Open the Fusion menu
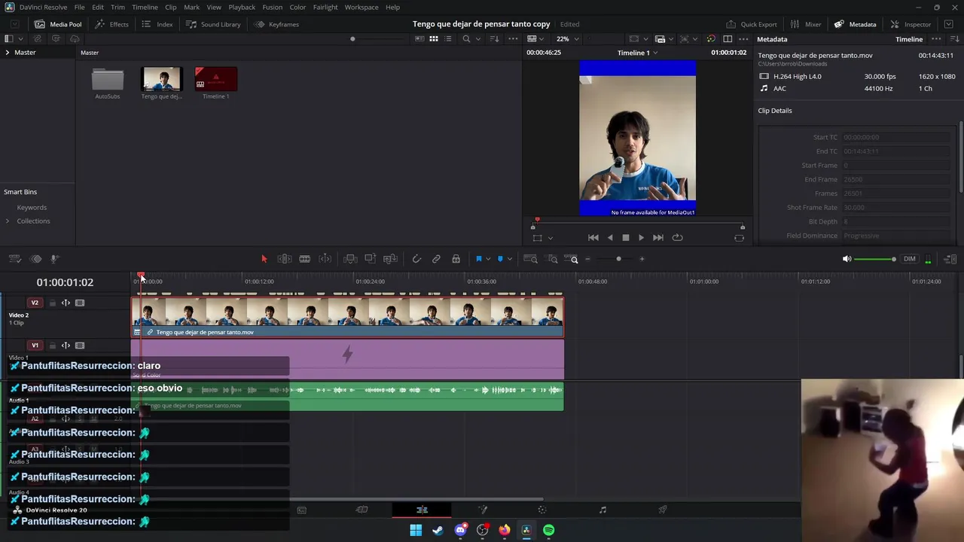 [x=273, y=7]
